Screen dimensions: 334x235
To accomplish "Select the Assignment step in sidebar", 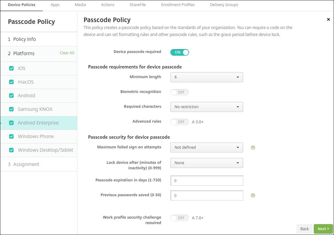I will pos(26,164).
